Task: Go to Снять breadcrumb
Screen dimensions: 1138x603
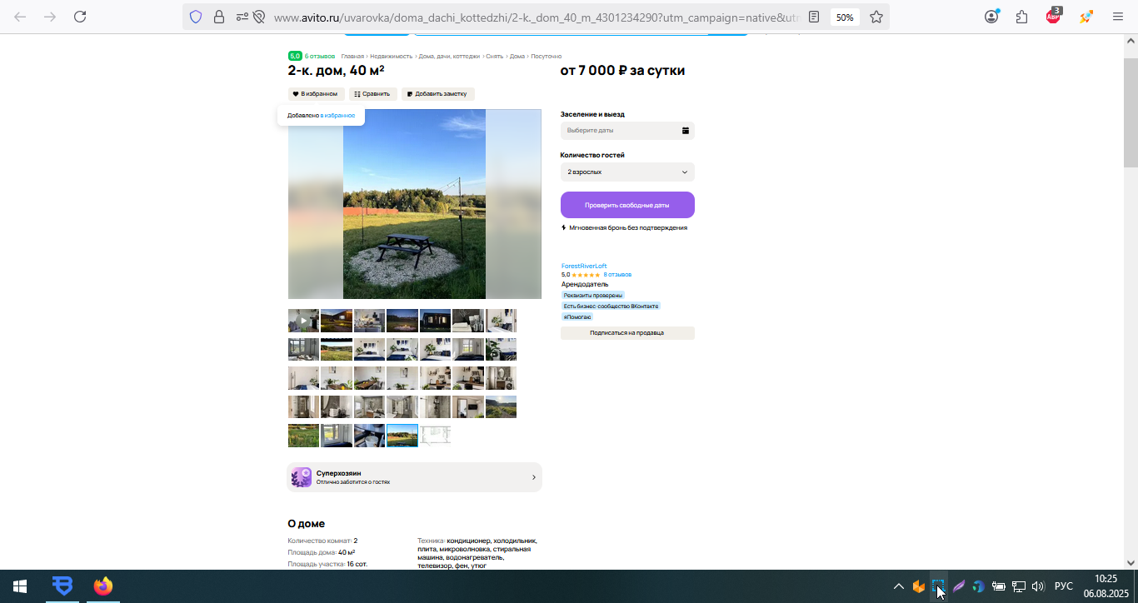Action: tap(495, 56)
